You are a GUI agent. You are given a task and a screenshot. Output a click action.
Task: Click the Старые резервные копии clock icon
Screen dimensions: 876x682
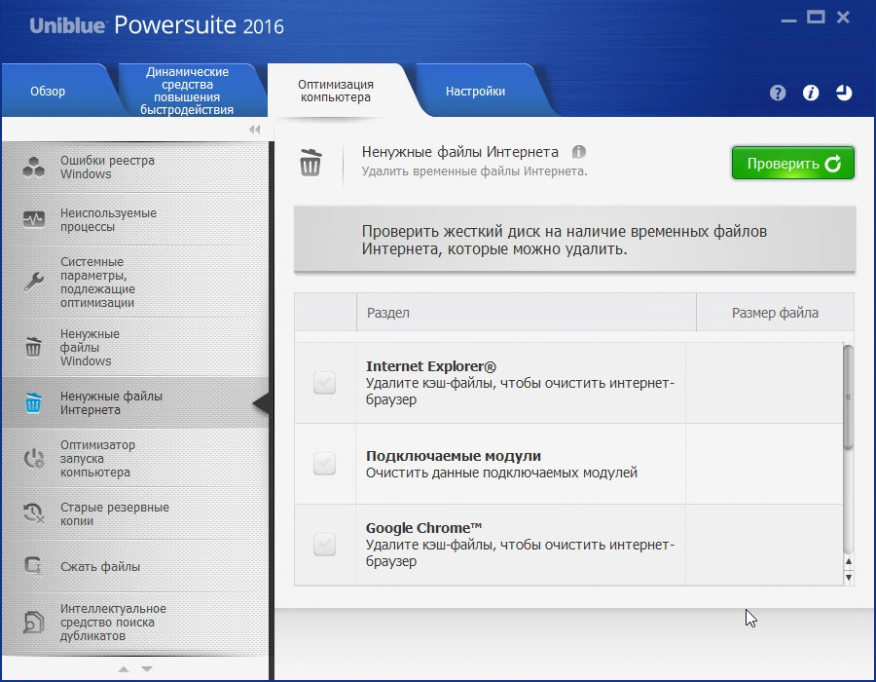pos(33,513)
